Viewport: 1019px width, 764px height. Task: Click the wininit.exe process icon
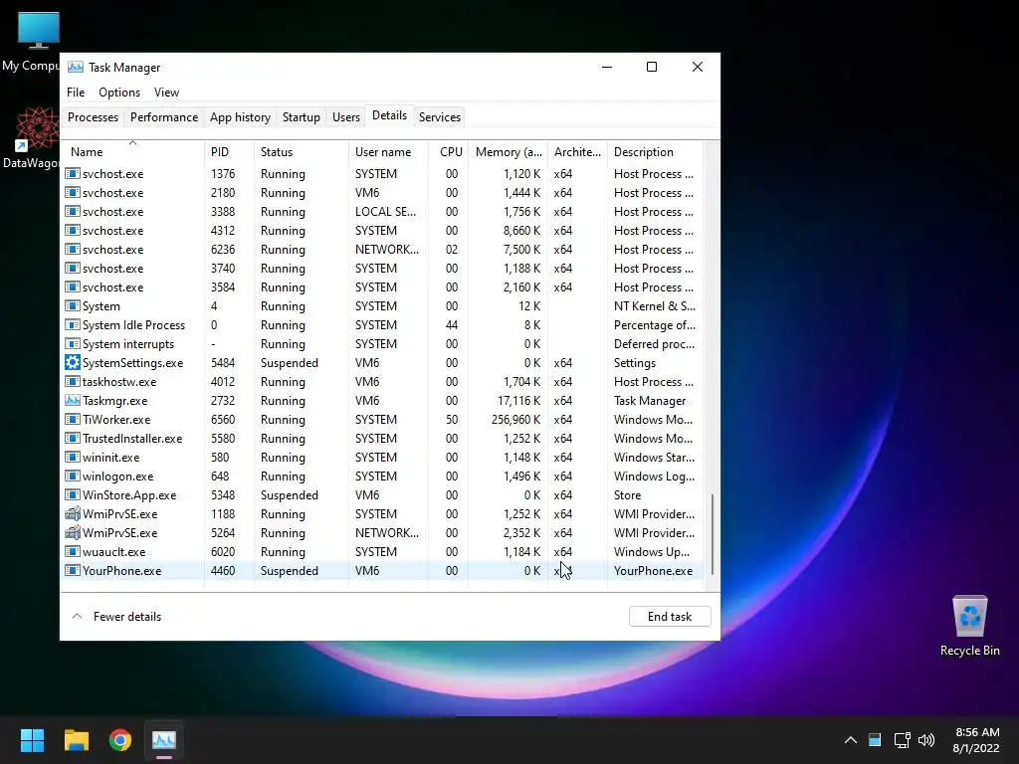[72, 457]
